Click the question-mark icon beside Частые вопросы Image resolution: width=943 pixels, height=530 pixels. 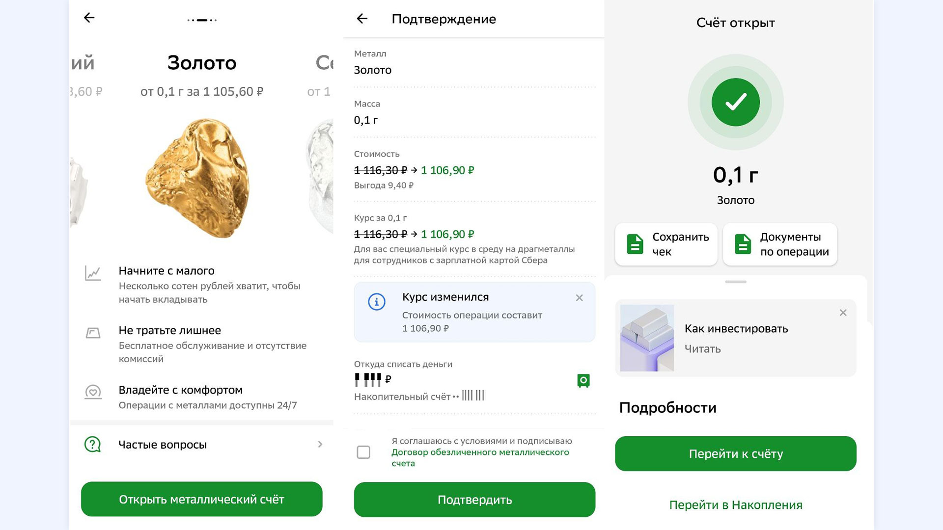pyautogui.click(x=92, y=445)
